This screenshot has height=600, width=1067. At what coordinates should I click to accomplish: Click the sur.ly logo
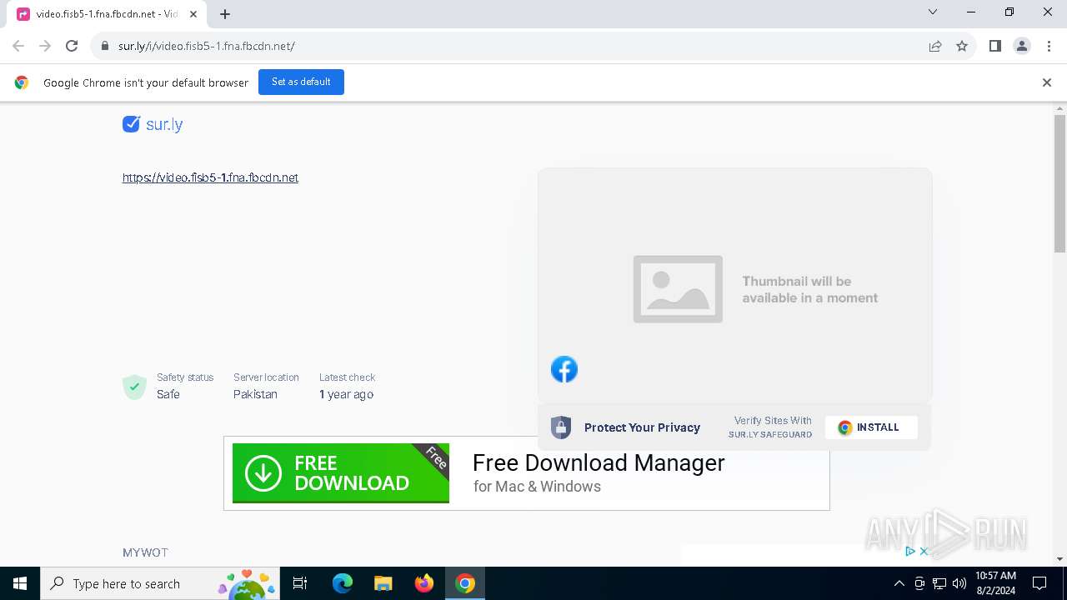coord(153,124)
